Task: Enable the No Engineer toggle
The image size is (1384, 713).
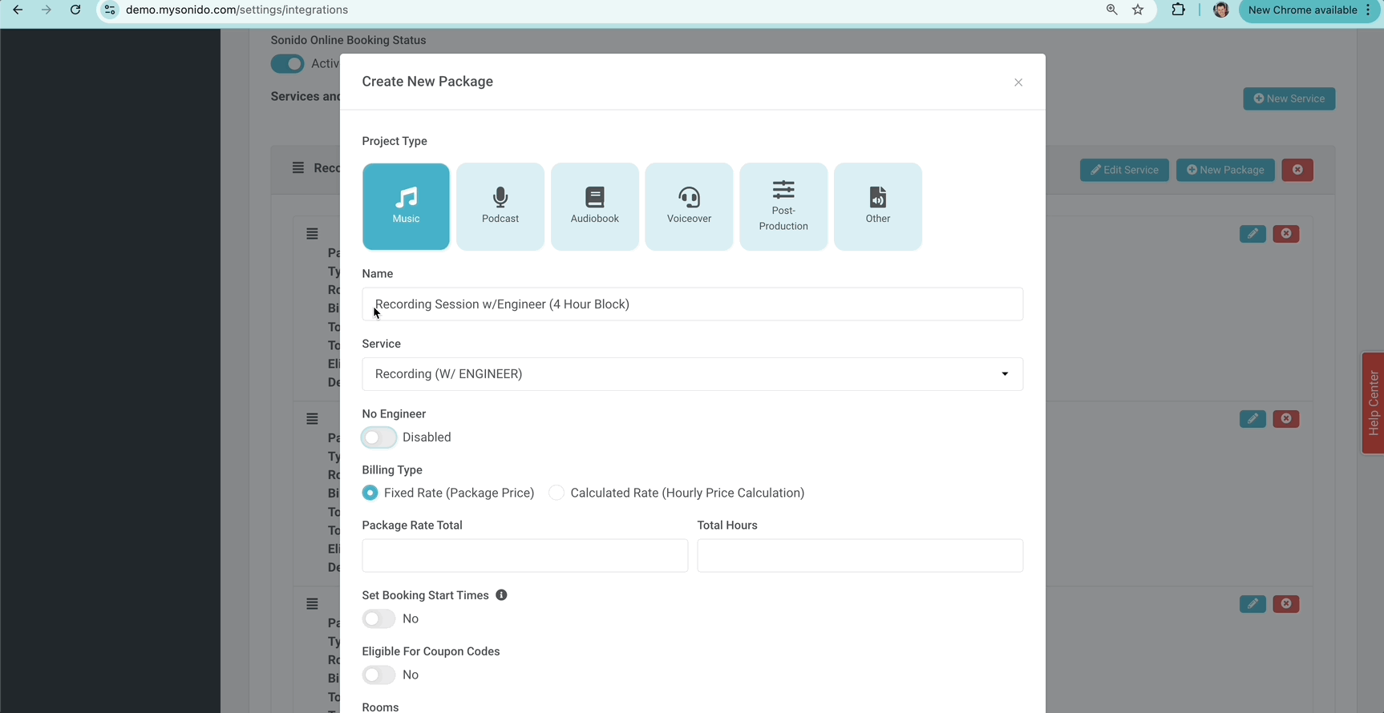Action: (x=378, y=437)
